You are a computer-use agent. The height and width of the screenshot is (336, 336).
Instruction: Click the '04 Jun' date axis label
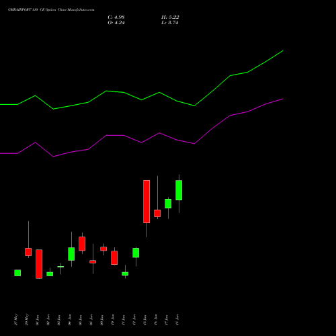[70, 320]
